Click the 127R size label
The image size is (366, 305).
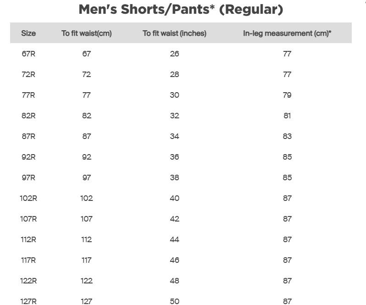28,301
